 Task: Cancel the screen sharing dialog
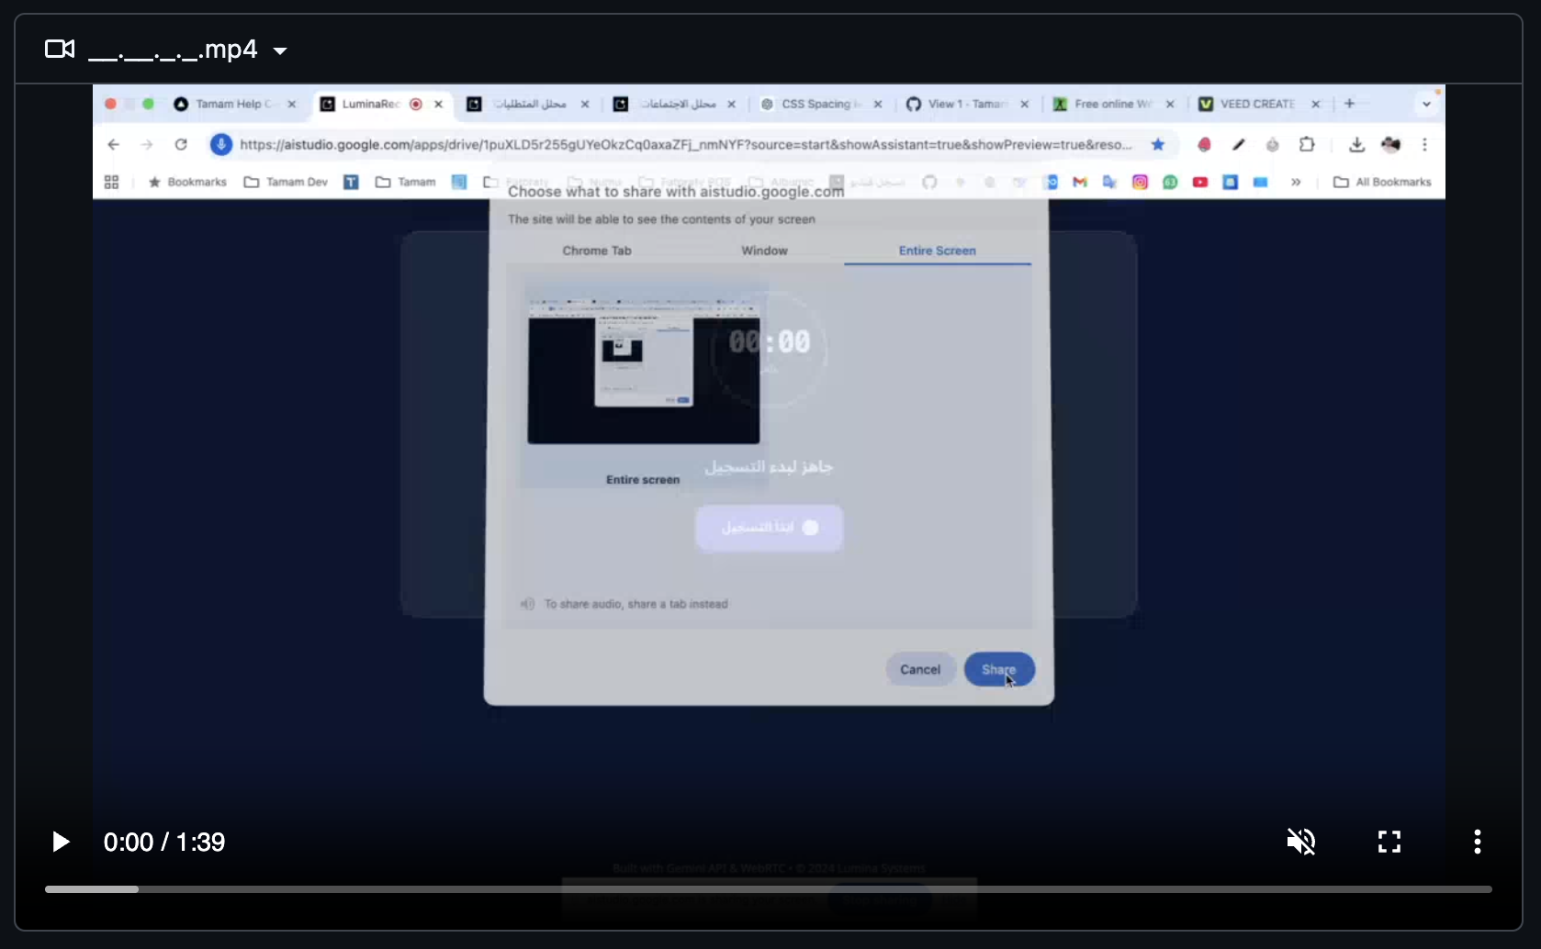(x=920, y=669)
